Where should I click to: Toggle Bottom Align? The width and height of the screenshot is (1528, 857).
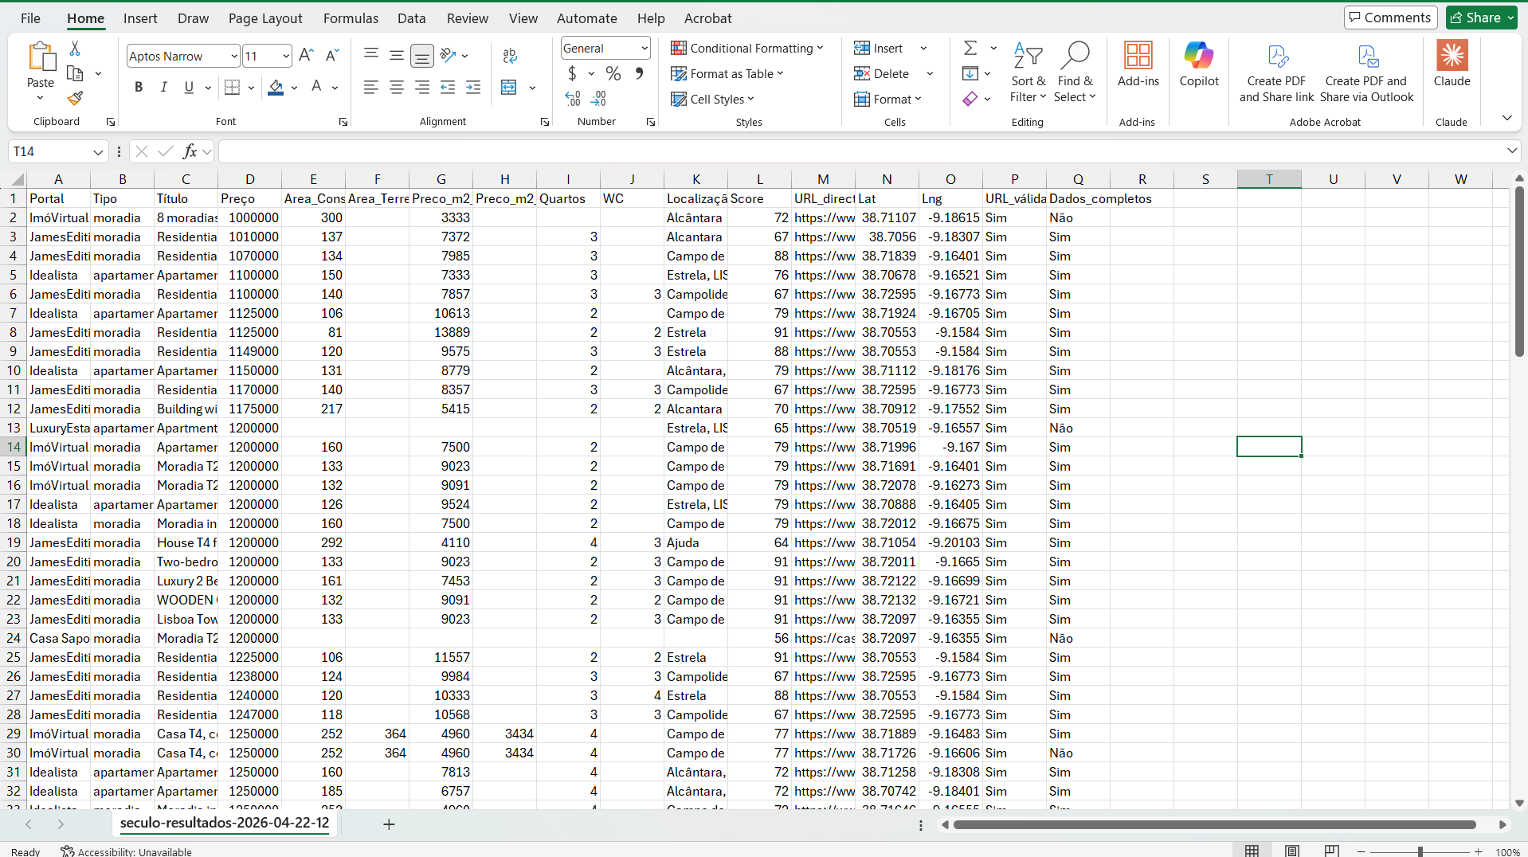coord(422,55)
